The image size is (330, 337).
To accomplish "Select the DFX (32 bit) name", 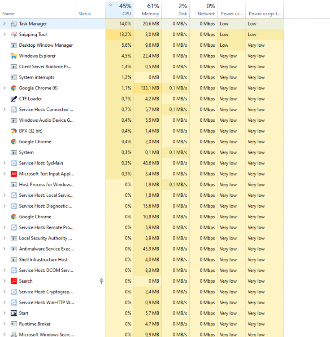I will (30, 131).
